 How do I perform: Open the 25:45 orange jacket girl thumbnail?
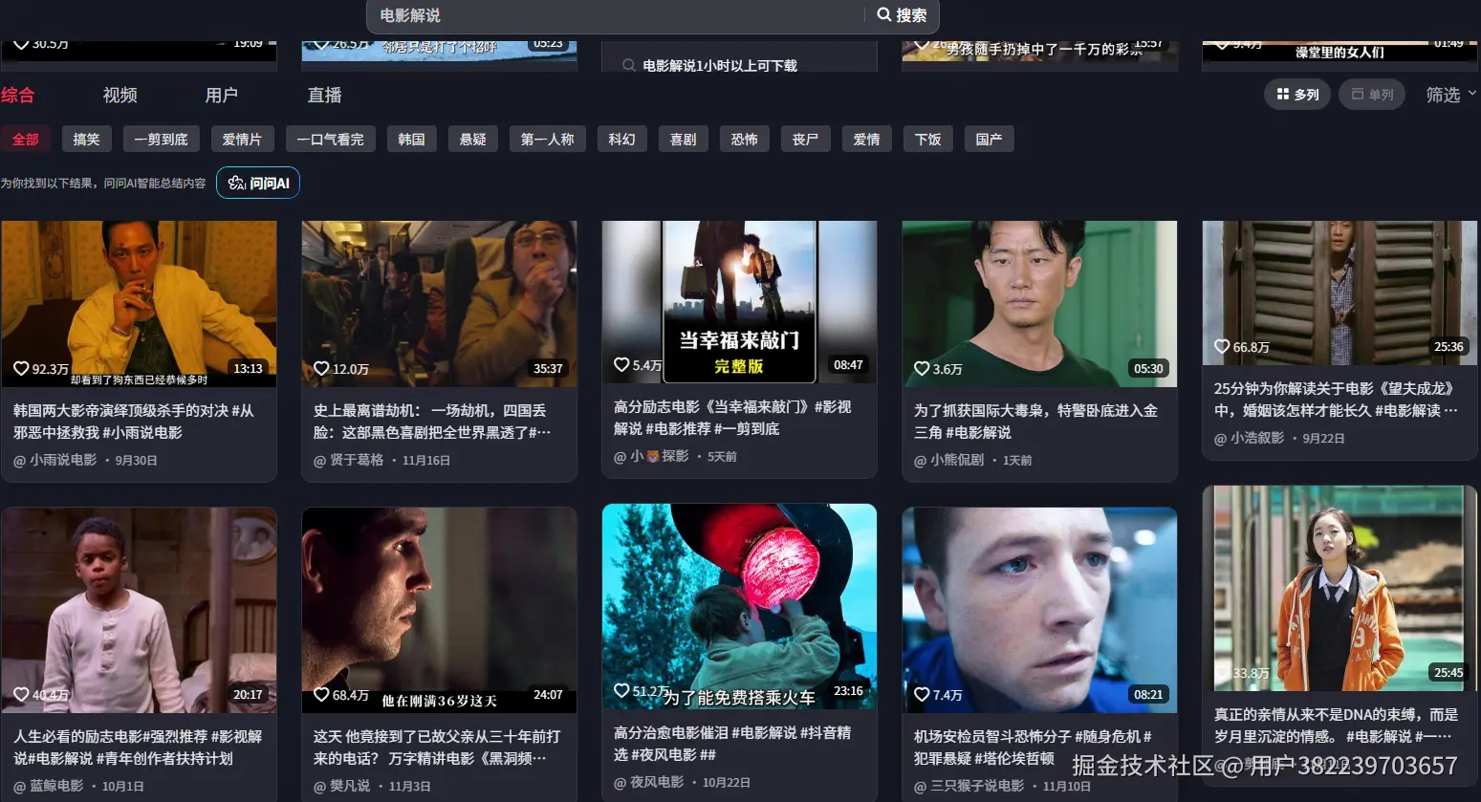click(1339, 588)
